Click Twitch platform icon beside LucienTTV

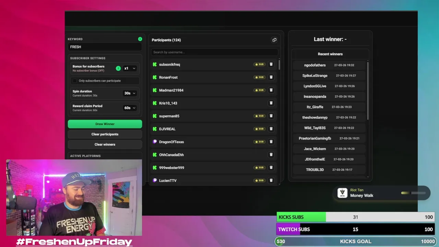click(x=155, y=180)
